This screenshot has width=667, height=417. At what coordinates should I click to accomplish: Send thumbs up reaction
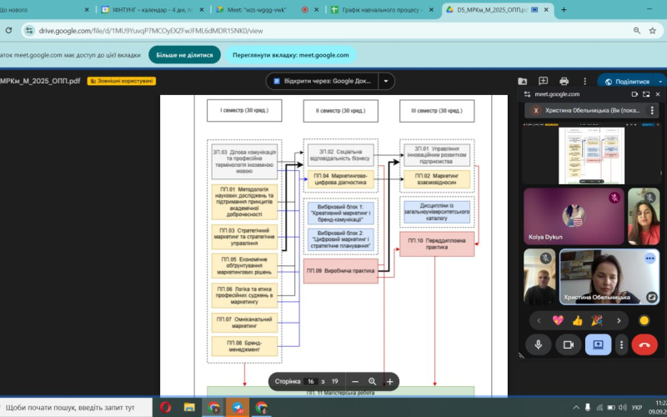click(x=577, y=320)
